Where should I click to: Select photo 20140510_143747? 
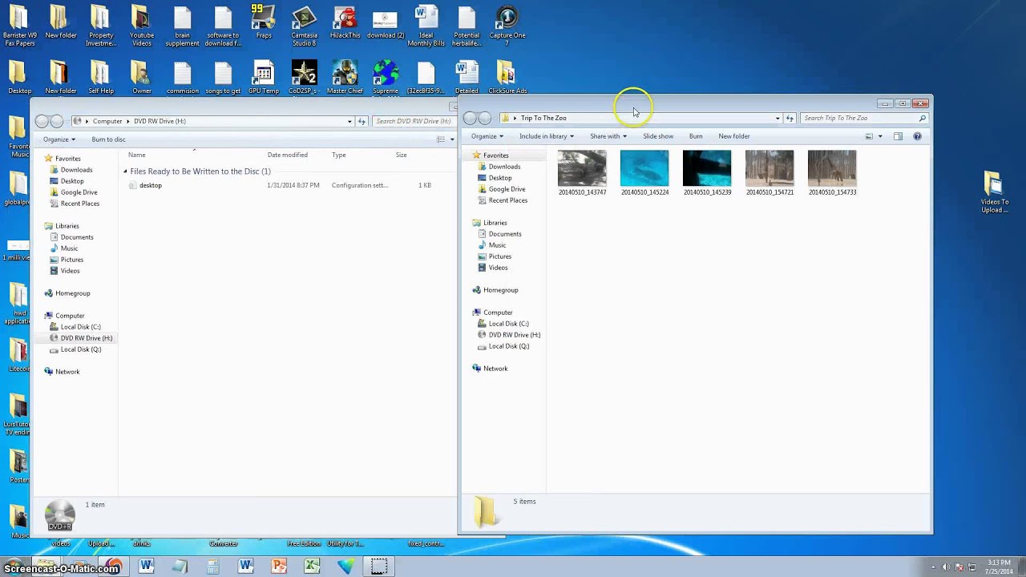(x=582, y=173)
